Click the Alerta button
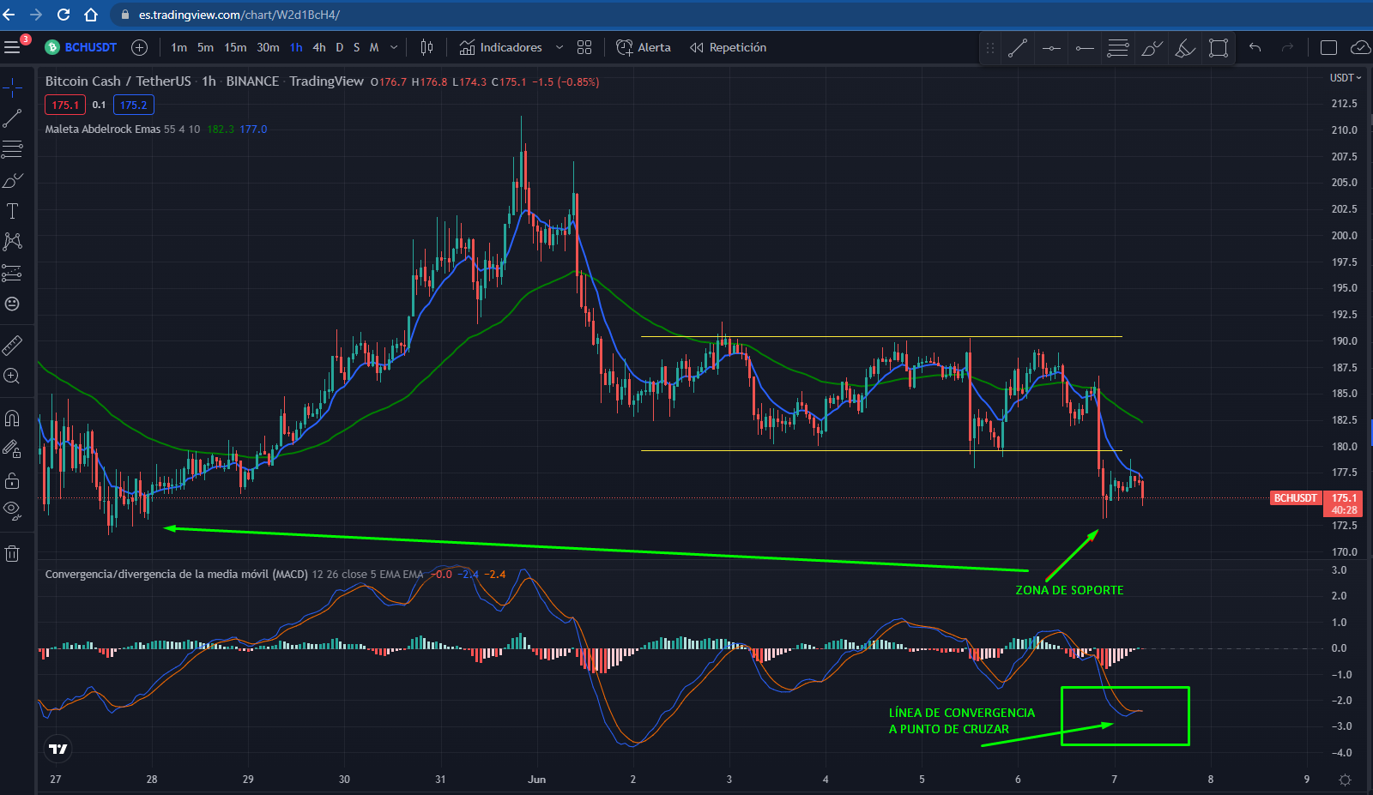Image resolution: width=1373 pixels, height=795 pixels. 644,47
